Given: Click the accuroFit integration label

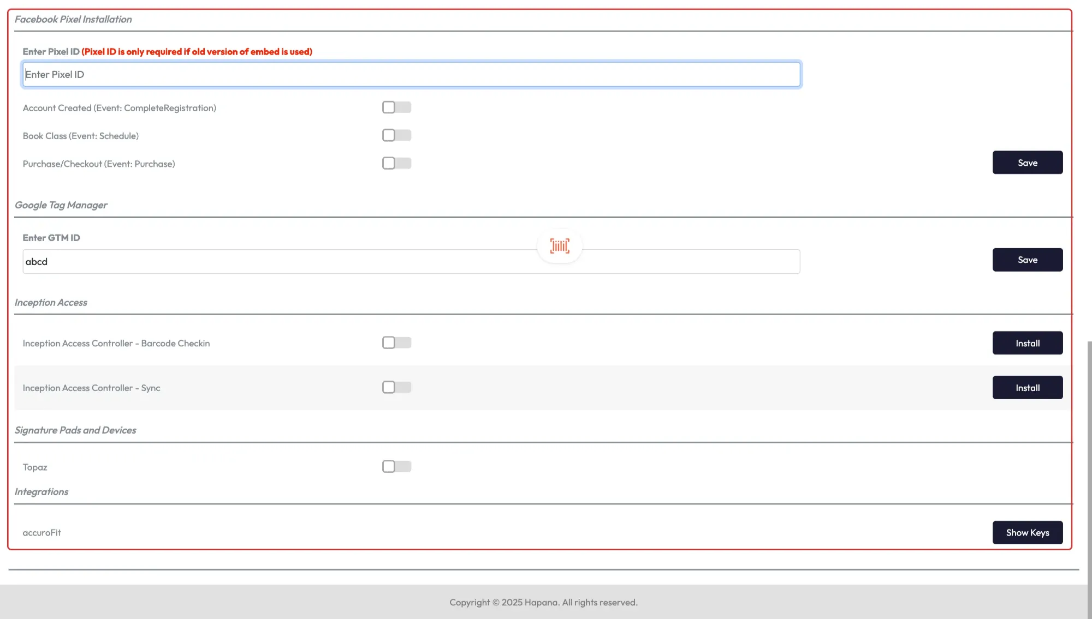Looking at the screenshot, I should coord(41,533).
